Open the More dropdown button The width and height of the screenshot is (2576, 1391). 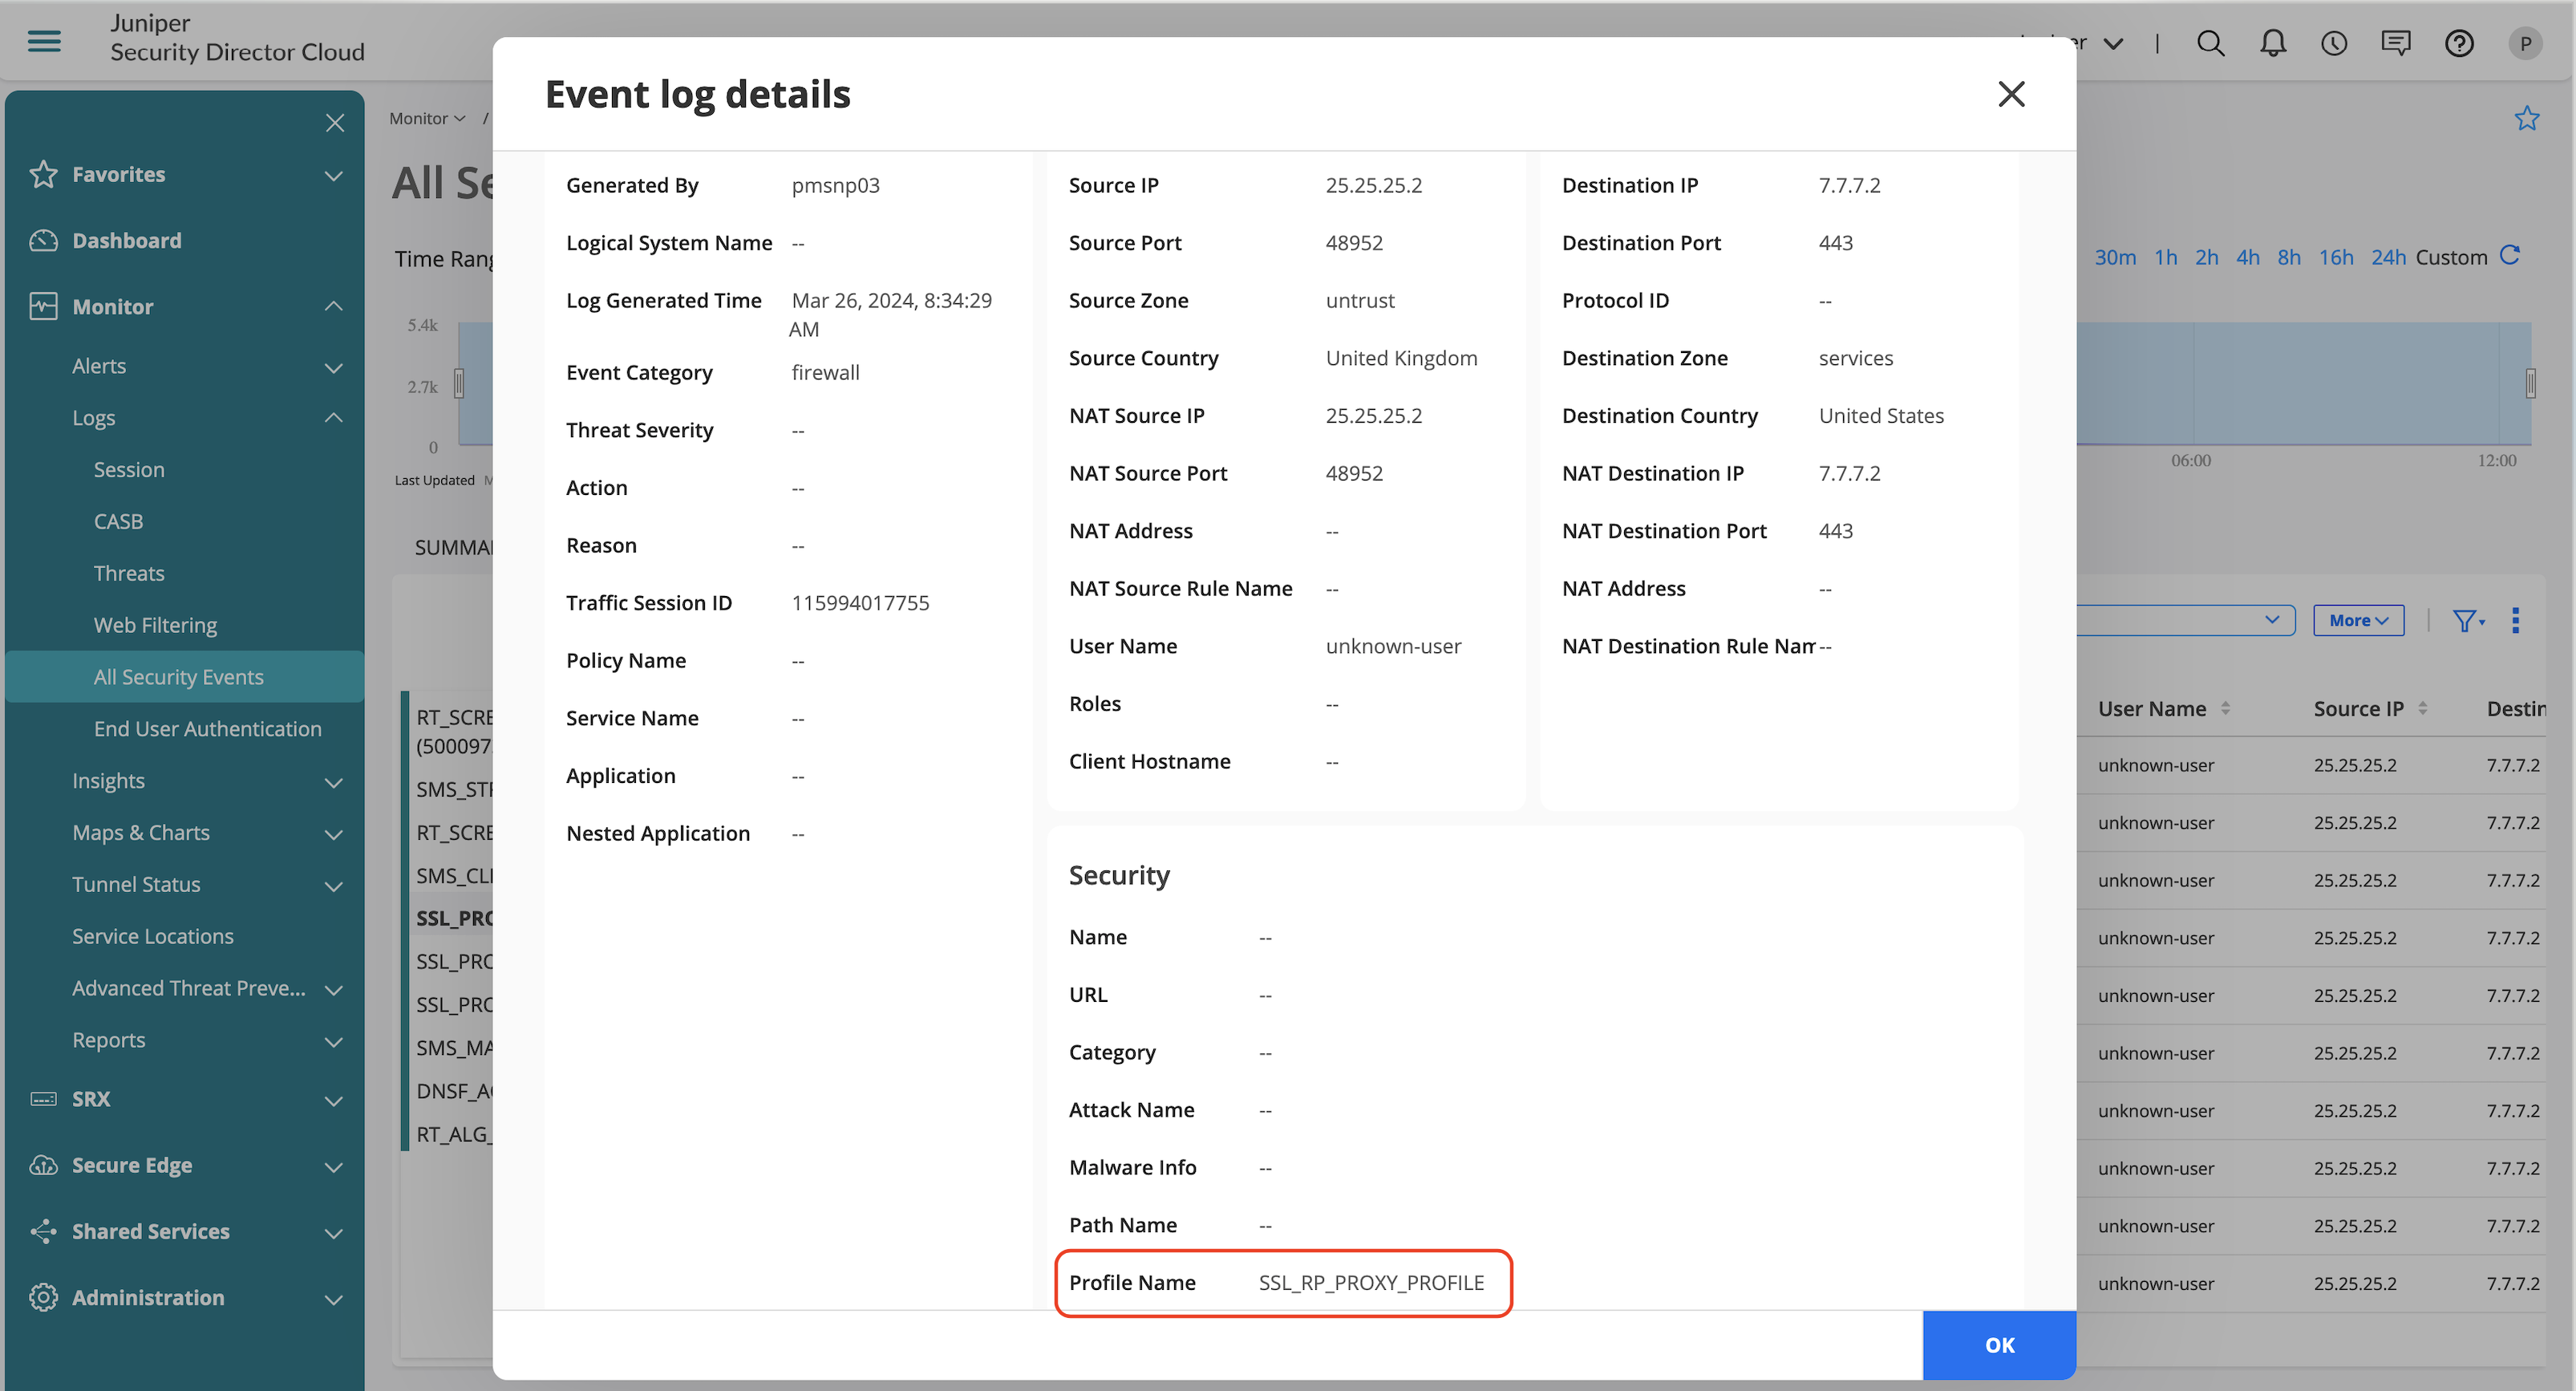[2358, 621]
